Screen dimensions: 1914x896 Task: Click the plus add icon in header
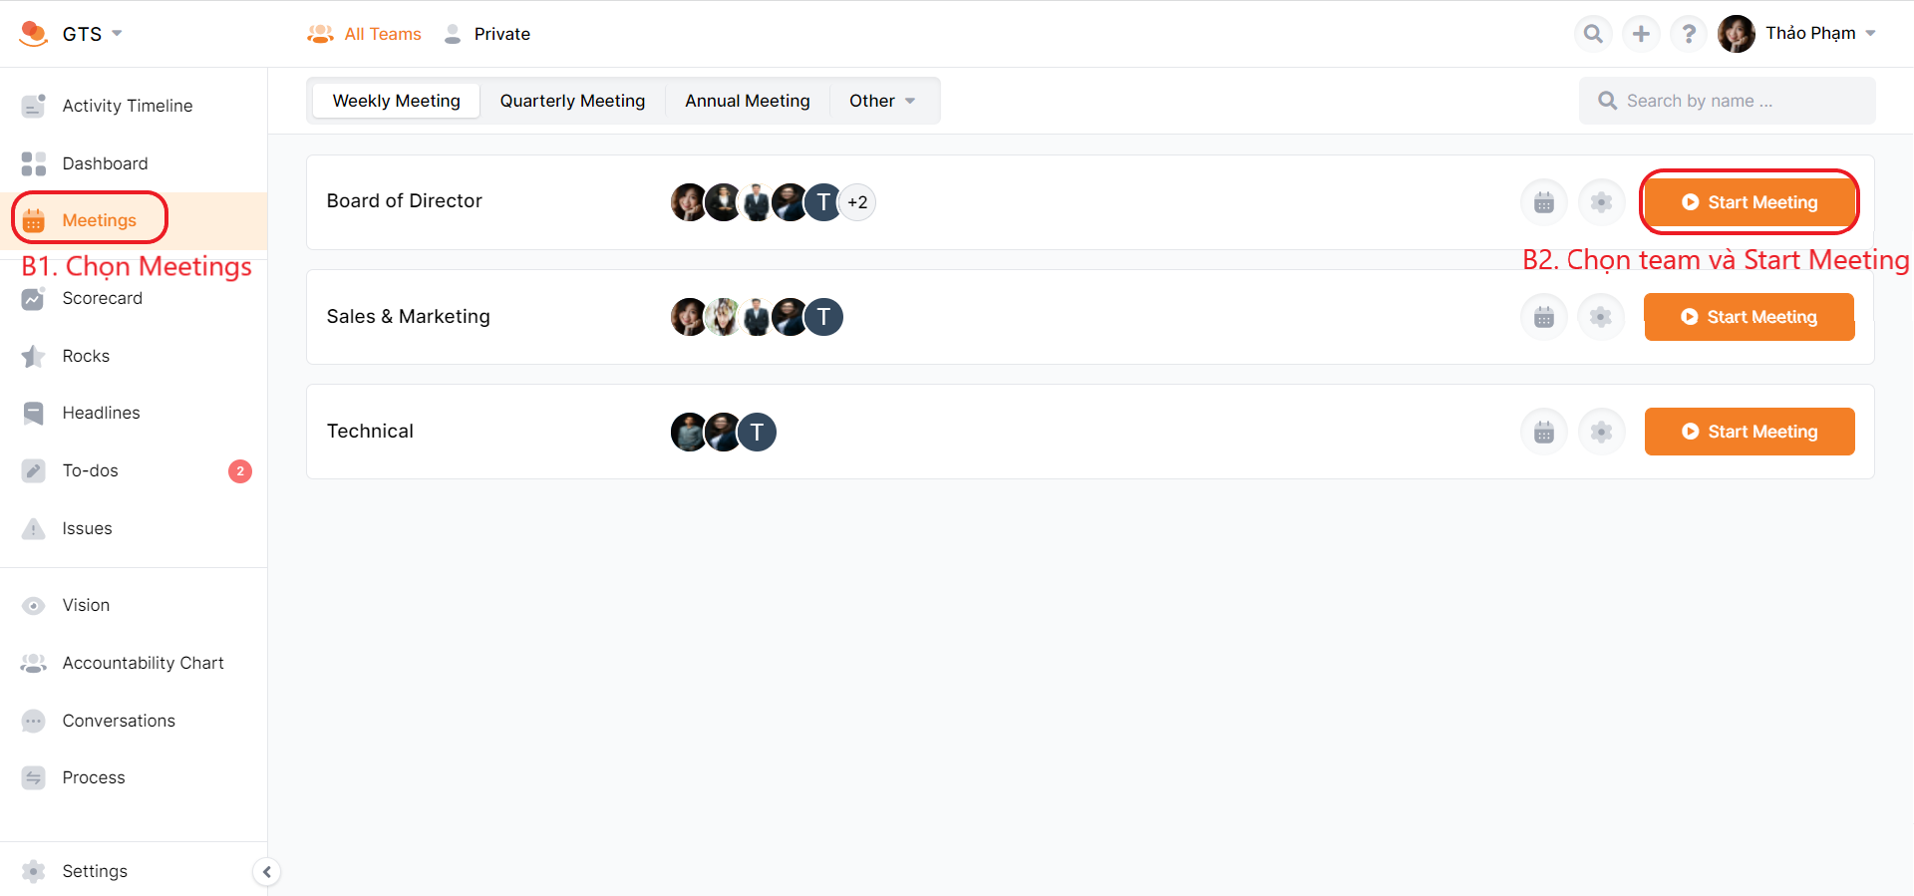[1641, 34]
